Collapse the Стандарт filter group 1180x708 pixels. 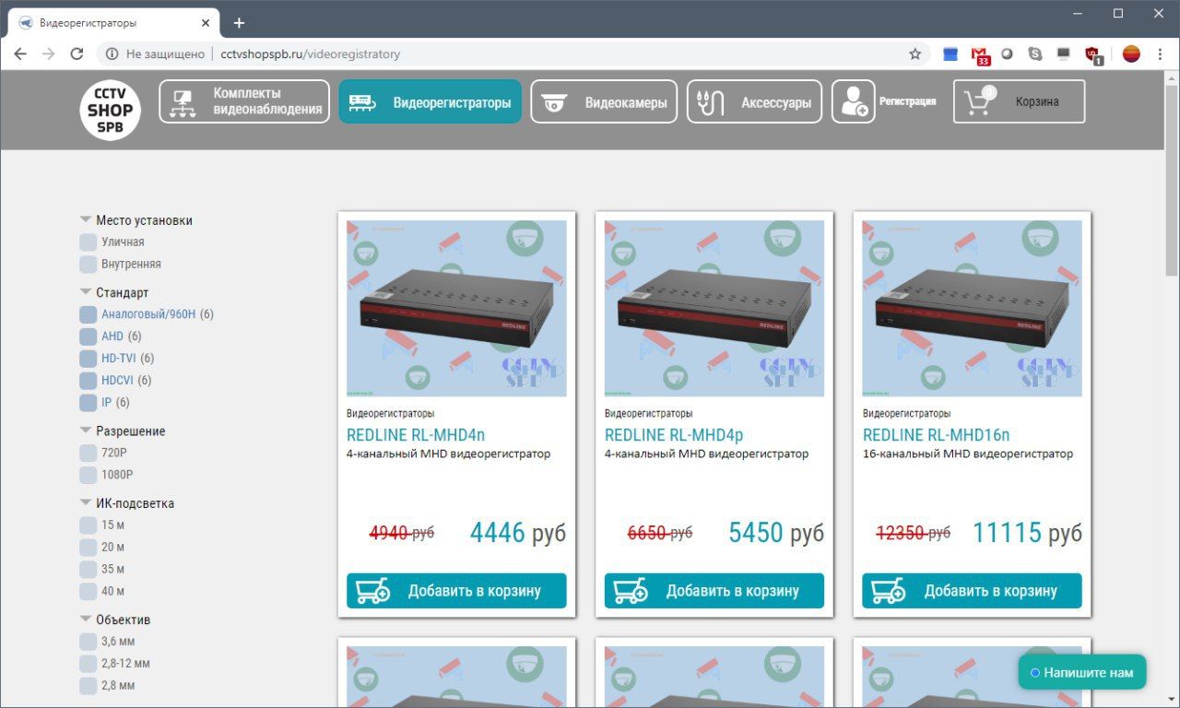point(86,292)
